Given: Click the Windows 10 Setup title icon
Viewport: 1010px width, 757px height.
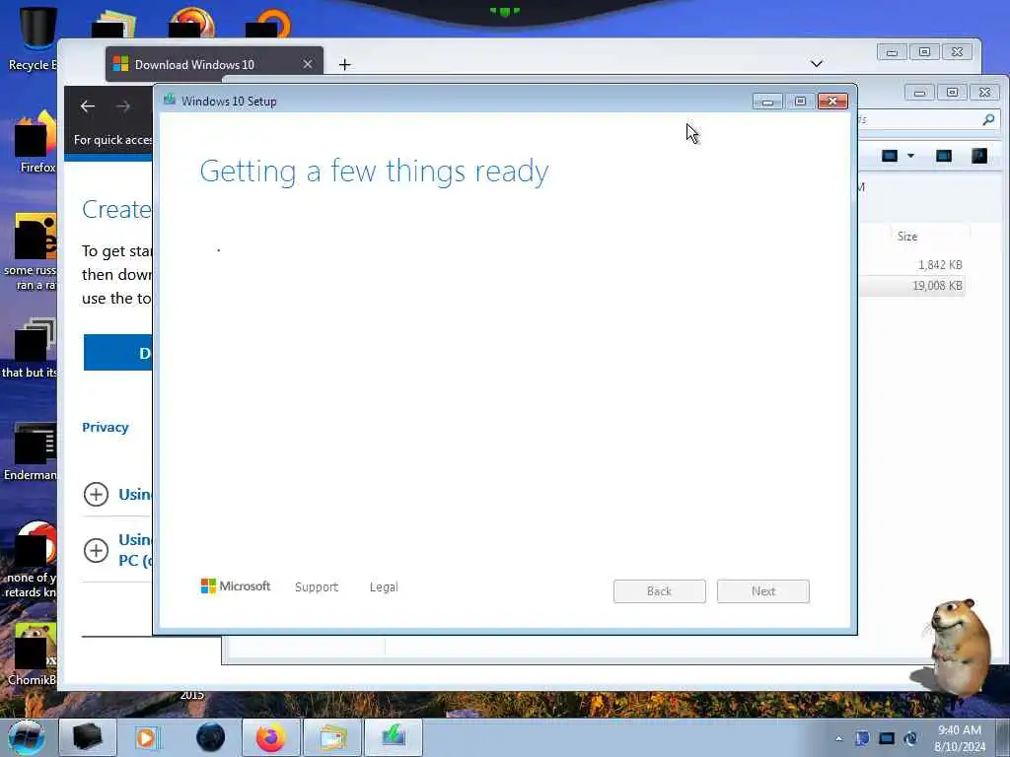Looking at the screenshot, I should click(170, 100).
